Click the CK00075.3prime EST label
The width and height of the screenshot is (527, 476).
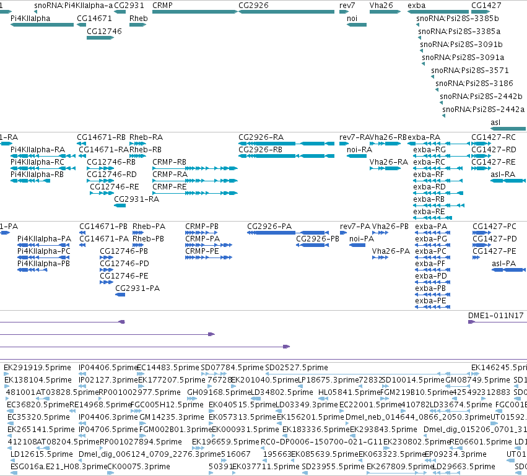tap(139, 467)
